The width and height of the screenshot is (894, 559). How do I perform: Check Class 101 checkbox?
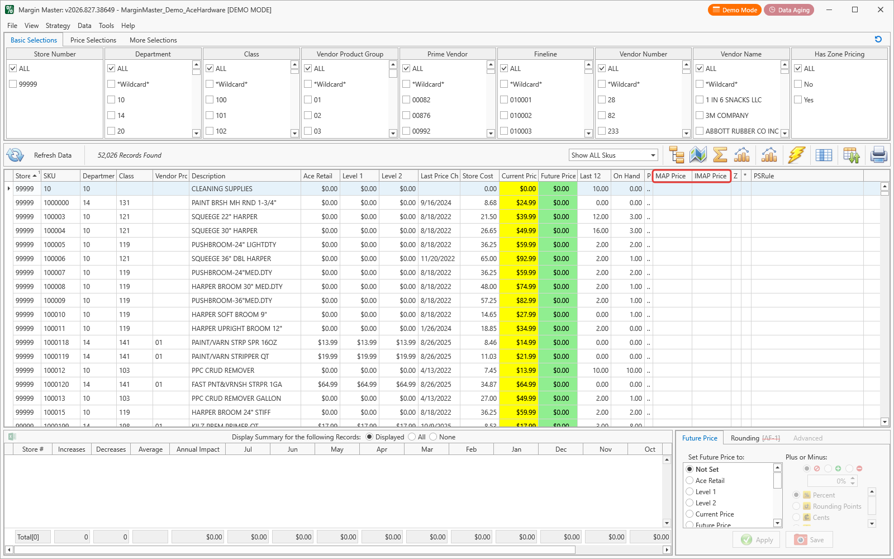(x=210, y=115)
